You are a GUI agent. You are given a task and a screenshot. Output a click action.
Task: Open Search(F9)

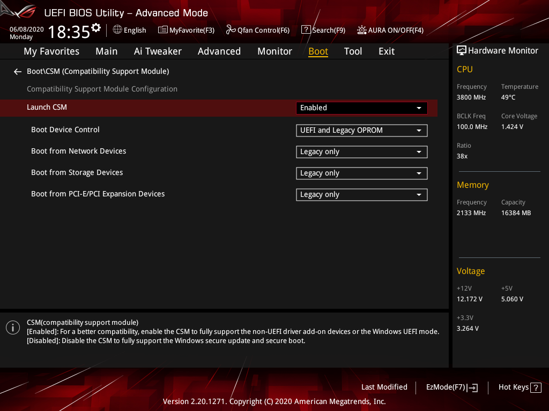tap(323, 30)
